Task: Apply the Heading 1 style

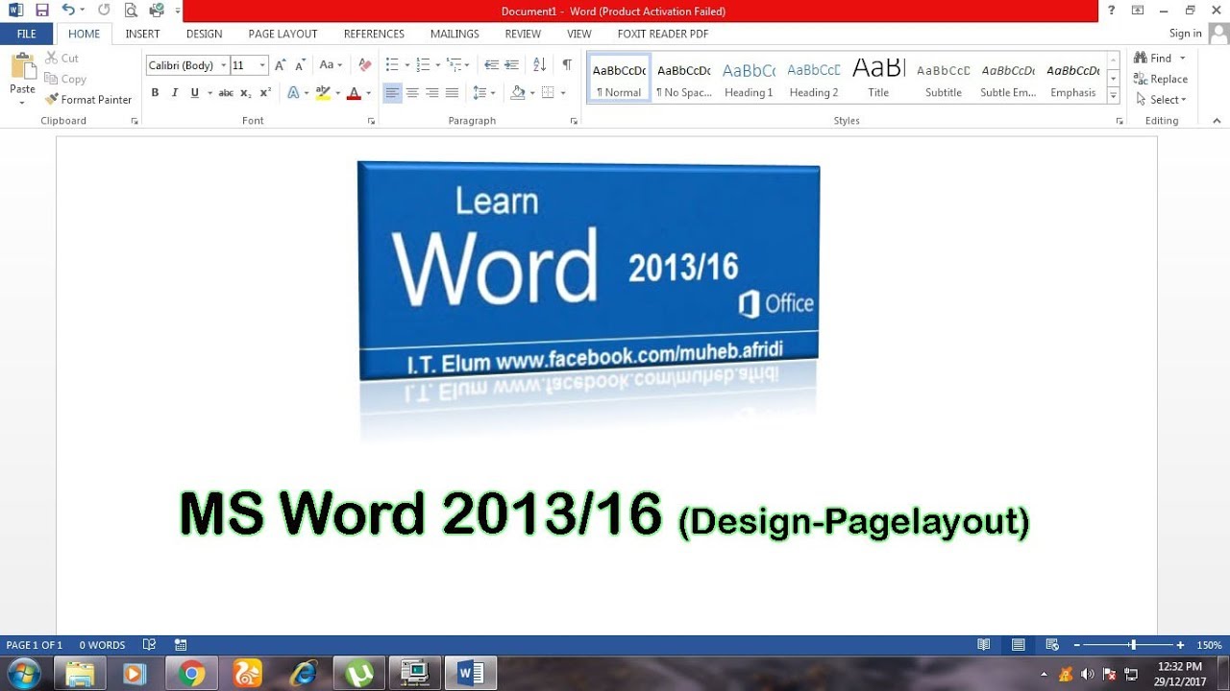Action: (749, 79)
